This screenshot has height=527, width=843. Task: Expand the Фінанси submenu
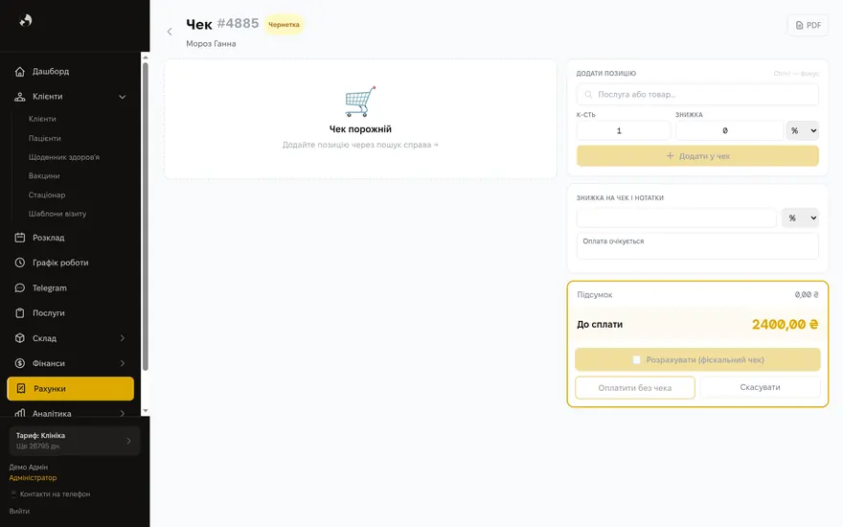pyautogui.click(x=122, y=363)
